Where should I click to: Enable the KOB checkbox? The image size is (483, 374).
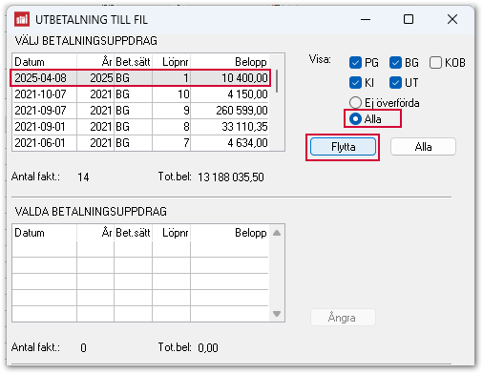pos(435,63)
